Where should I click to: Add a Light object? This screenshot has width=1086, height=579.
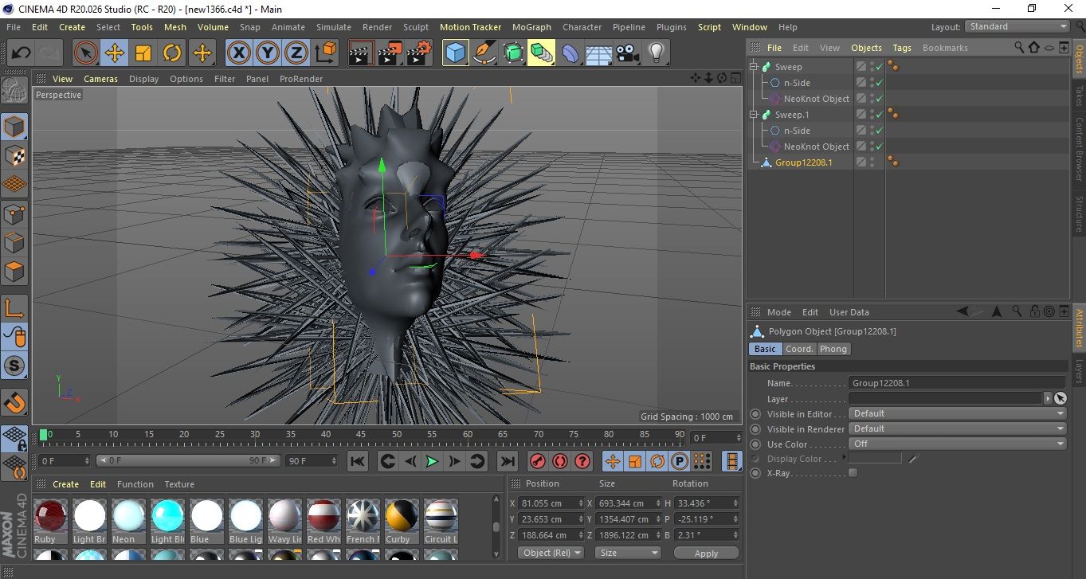click(656, 53)
